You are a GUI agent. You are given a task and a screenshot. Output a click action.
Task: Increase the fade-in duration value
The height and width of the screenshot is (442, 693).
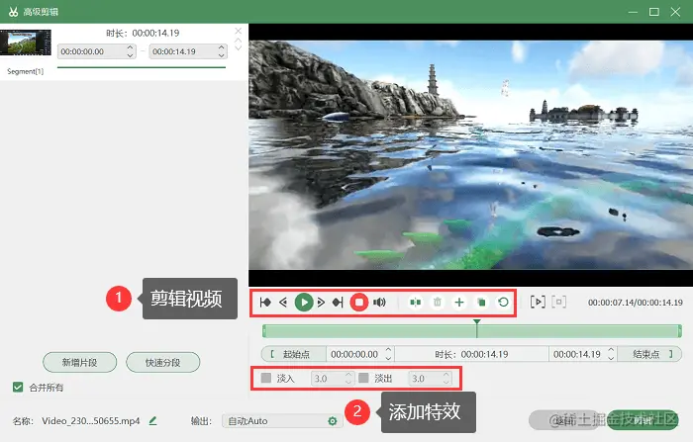tap(348, 375)
